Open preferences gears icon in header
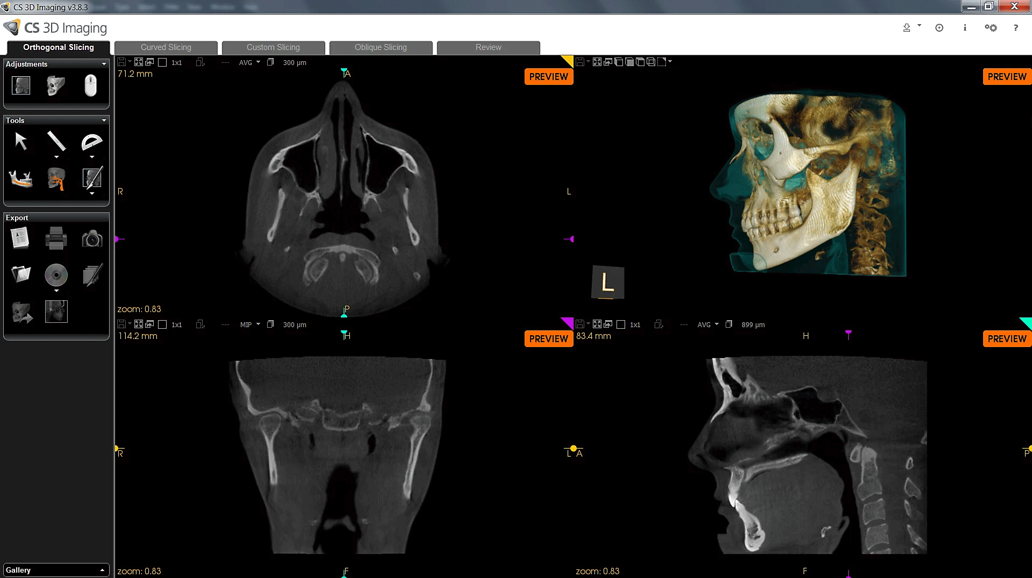 pyautogui.click(x=991, y=28)
